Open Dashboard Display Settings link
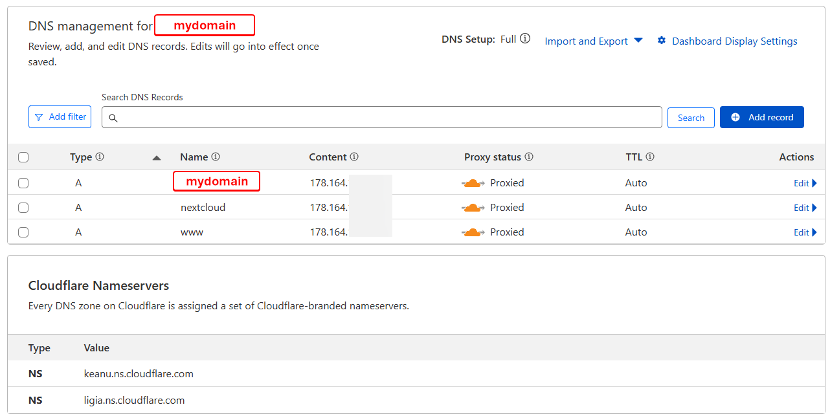Viewport: 830px width, 418px height. pos(734,41)
